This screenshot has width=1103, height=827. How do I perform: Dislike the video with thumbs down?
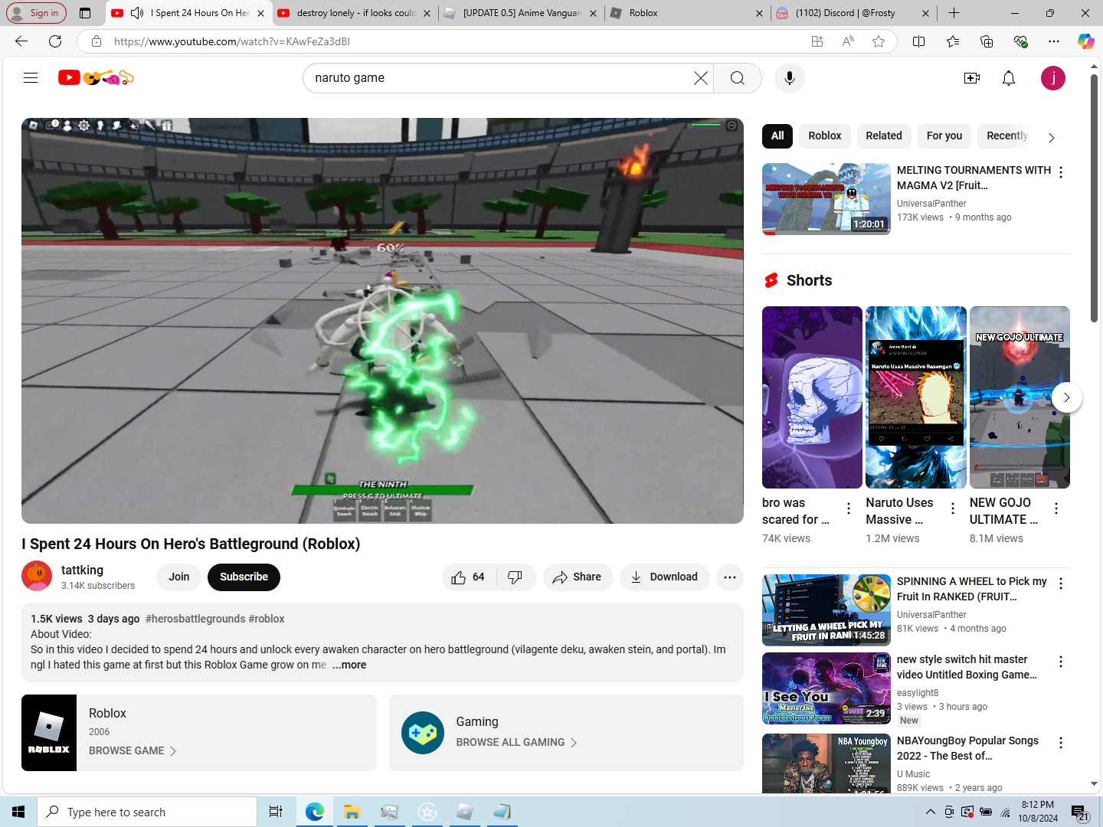[515, 577]
